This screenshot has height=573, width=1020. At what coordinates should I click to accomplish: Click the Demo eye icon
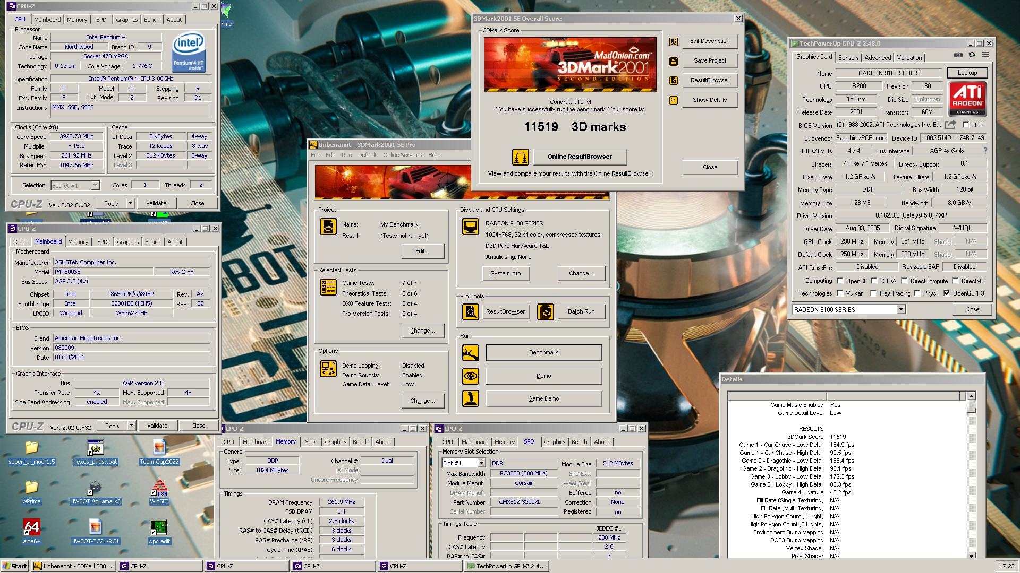click(x=470, y=376)
